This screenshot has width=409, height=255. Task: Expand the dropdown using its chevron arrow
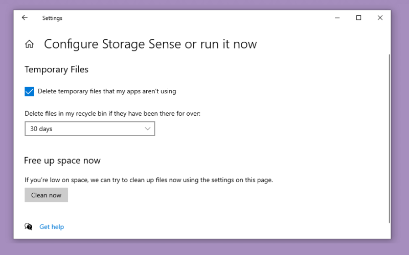pyautogui.click(x=148, y=129)
